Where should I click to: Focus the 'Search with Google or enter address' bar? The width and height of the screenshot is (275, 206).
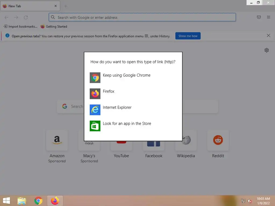[x=142, y=17]
